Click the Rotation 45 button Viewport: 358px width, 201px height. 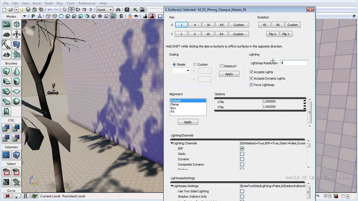(x=264, y=25)
